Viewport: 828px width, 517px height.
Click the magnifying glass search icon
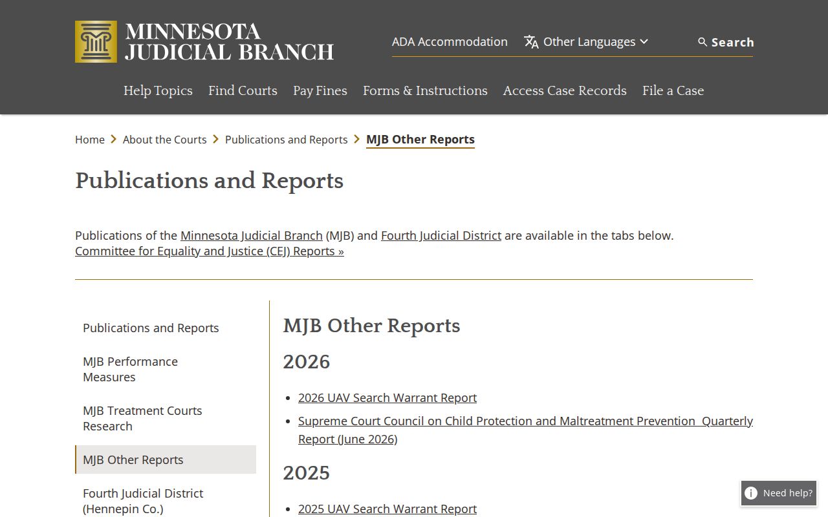(703, 42)
